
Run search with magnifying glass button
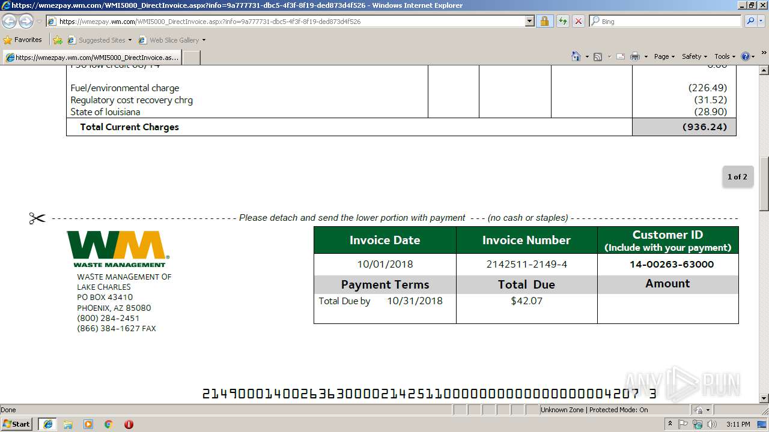coord(750,21)
